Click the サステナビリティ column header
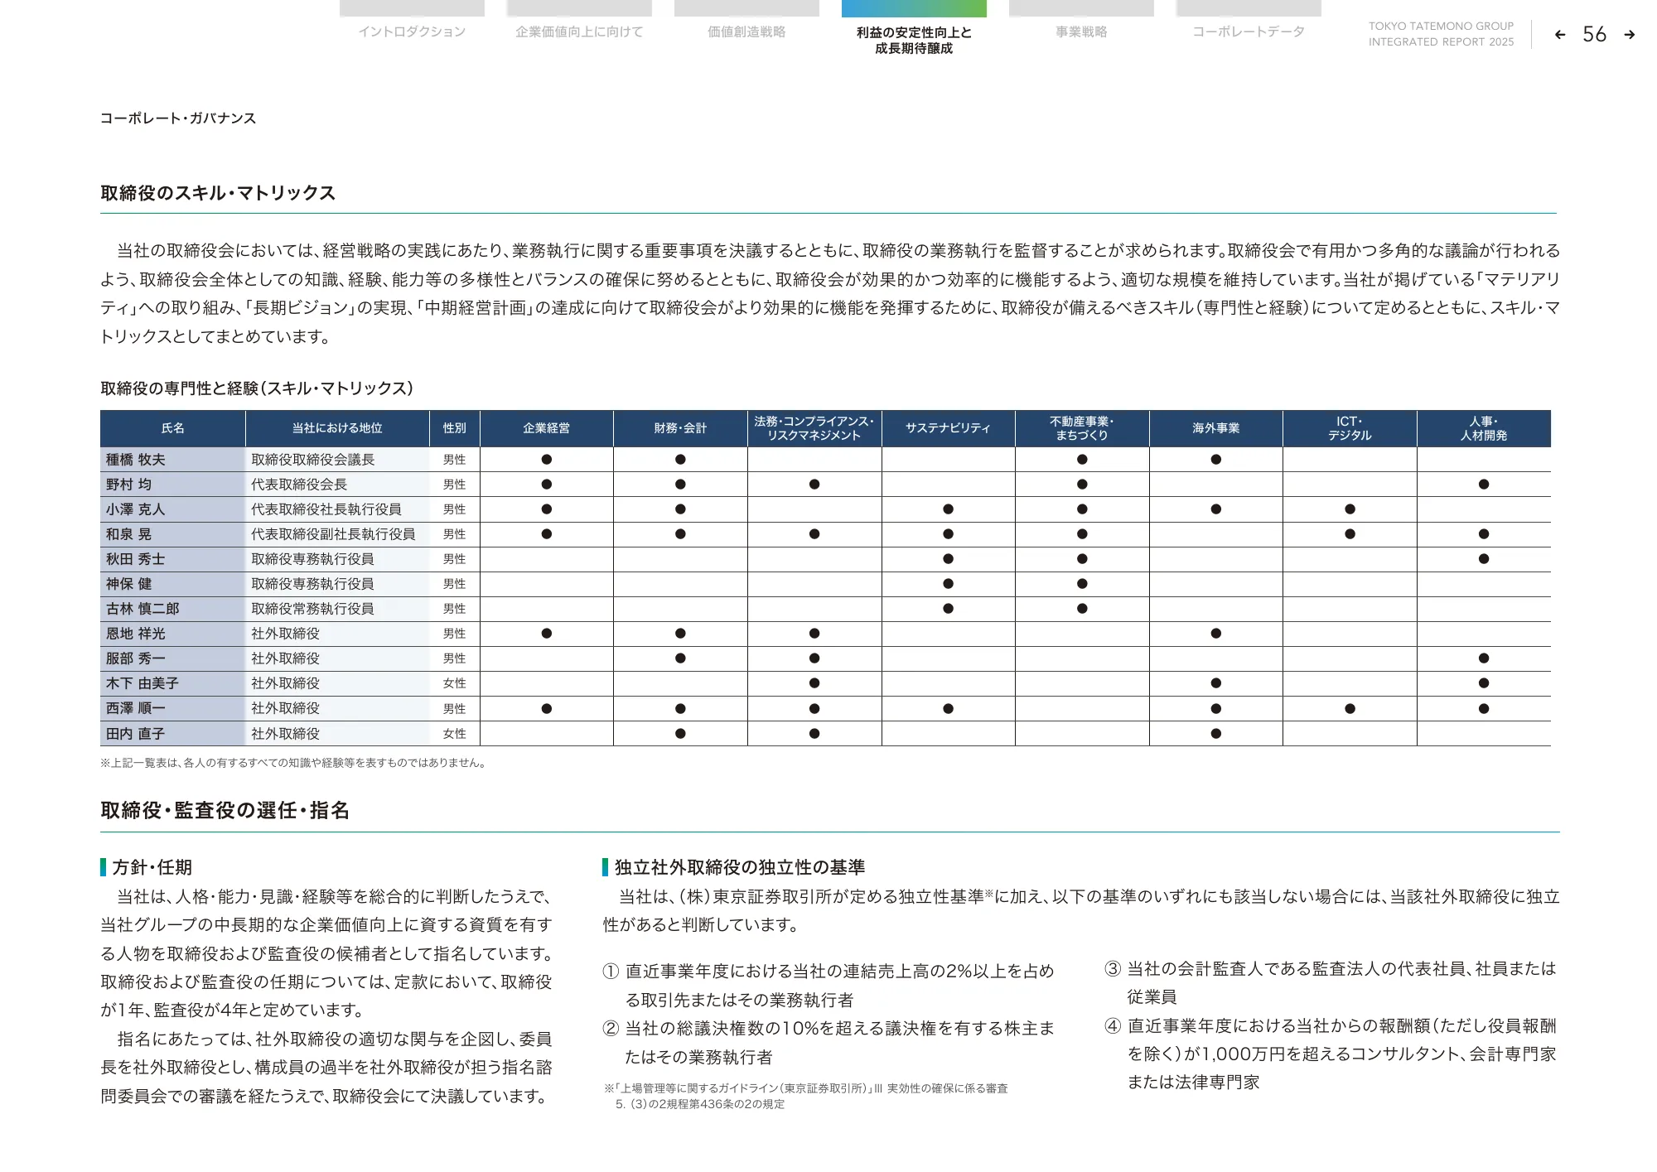Viewport: 1657px width, 1172px height. click(948, 428)
